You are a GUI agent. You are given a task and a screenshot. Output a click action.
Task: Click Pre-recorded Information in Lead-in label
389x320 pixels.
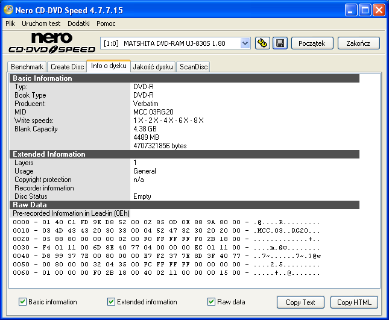71,213
